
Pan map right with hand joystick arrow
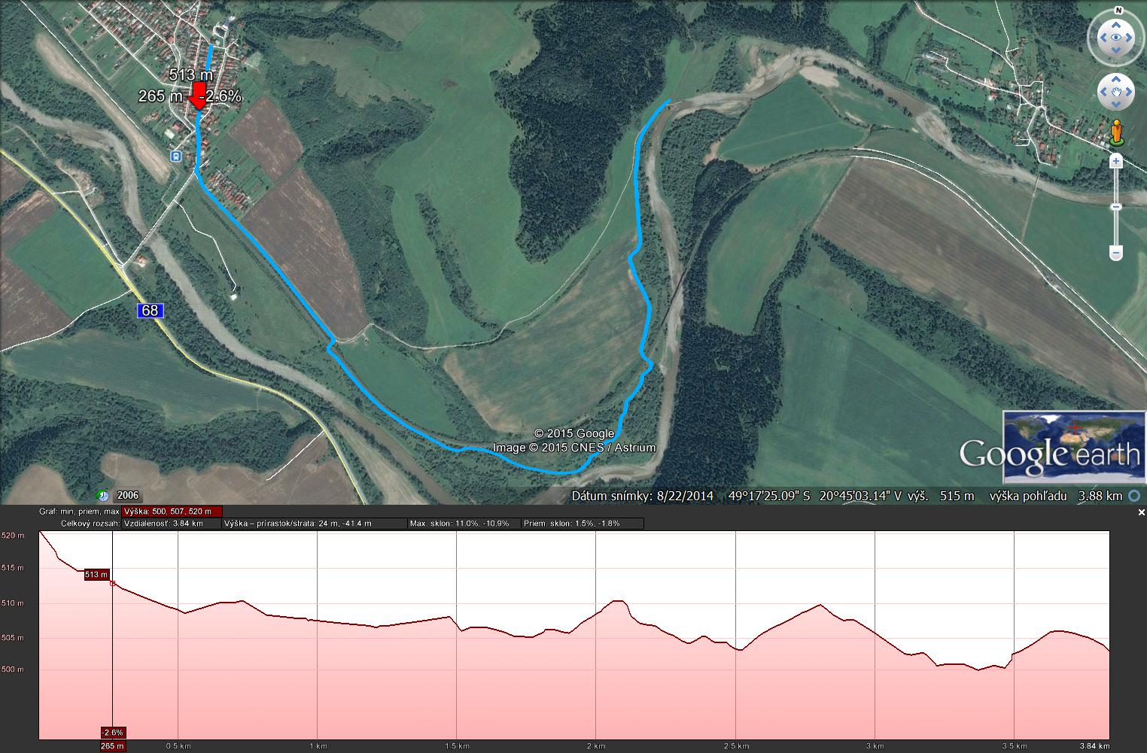1128,92
